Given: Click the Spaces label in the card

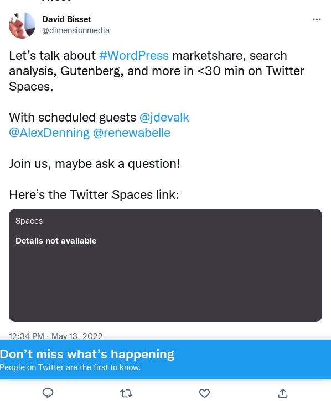Looking at the screenshot, I should (29, 221).
